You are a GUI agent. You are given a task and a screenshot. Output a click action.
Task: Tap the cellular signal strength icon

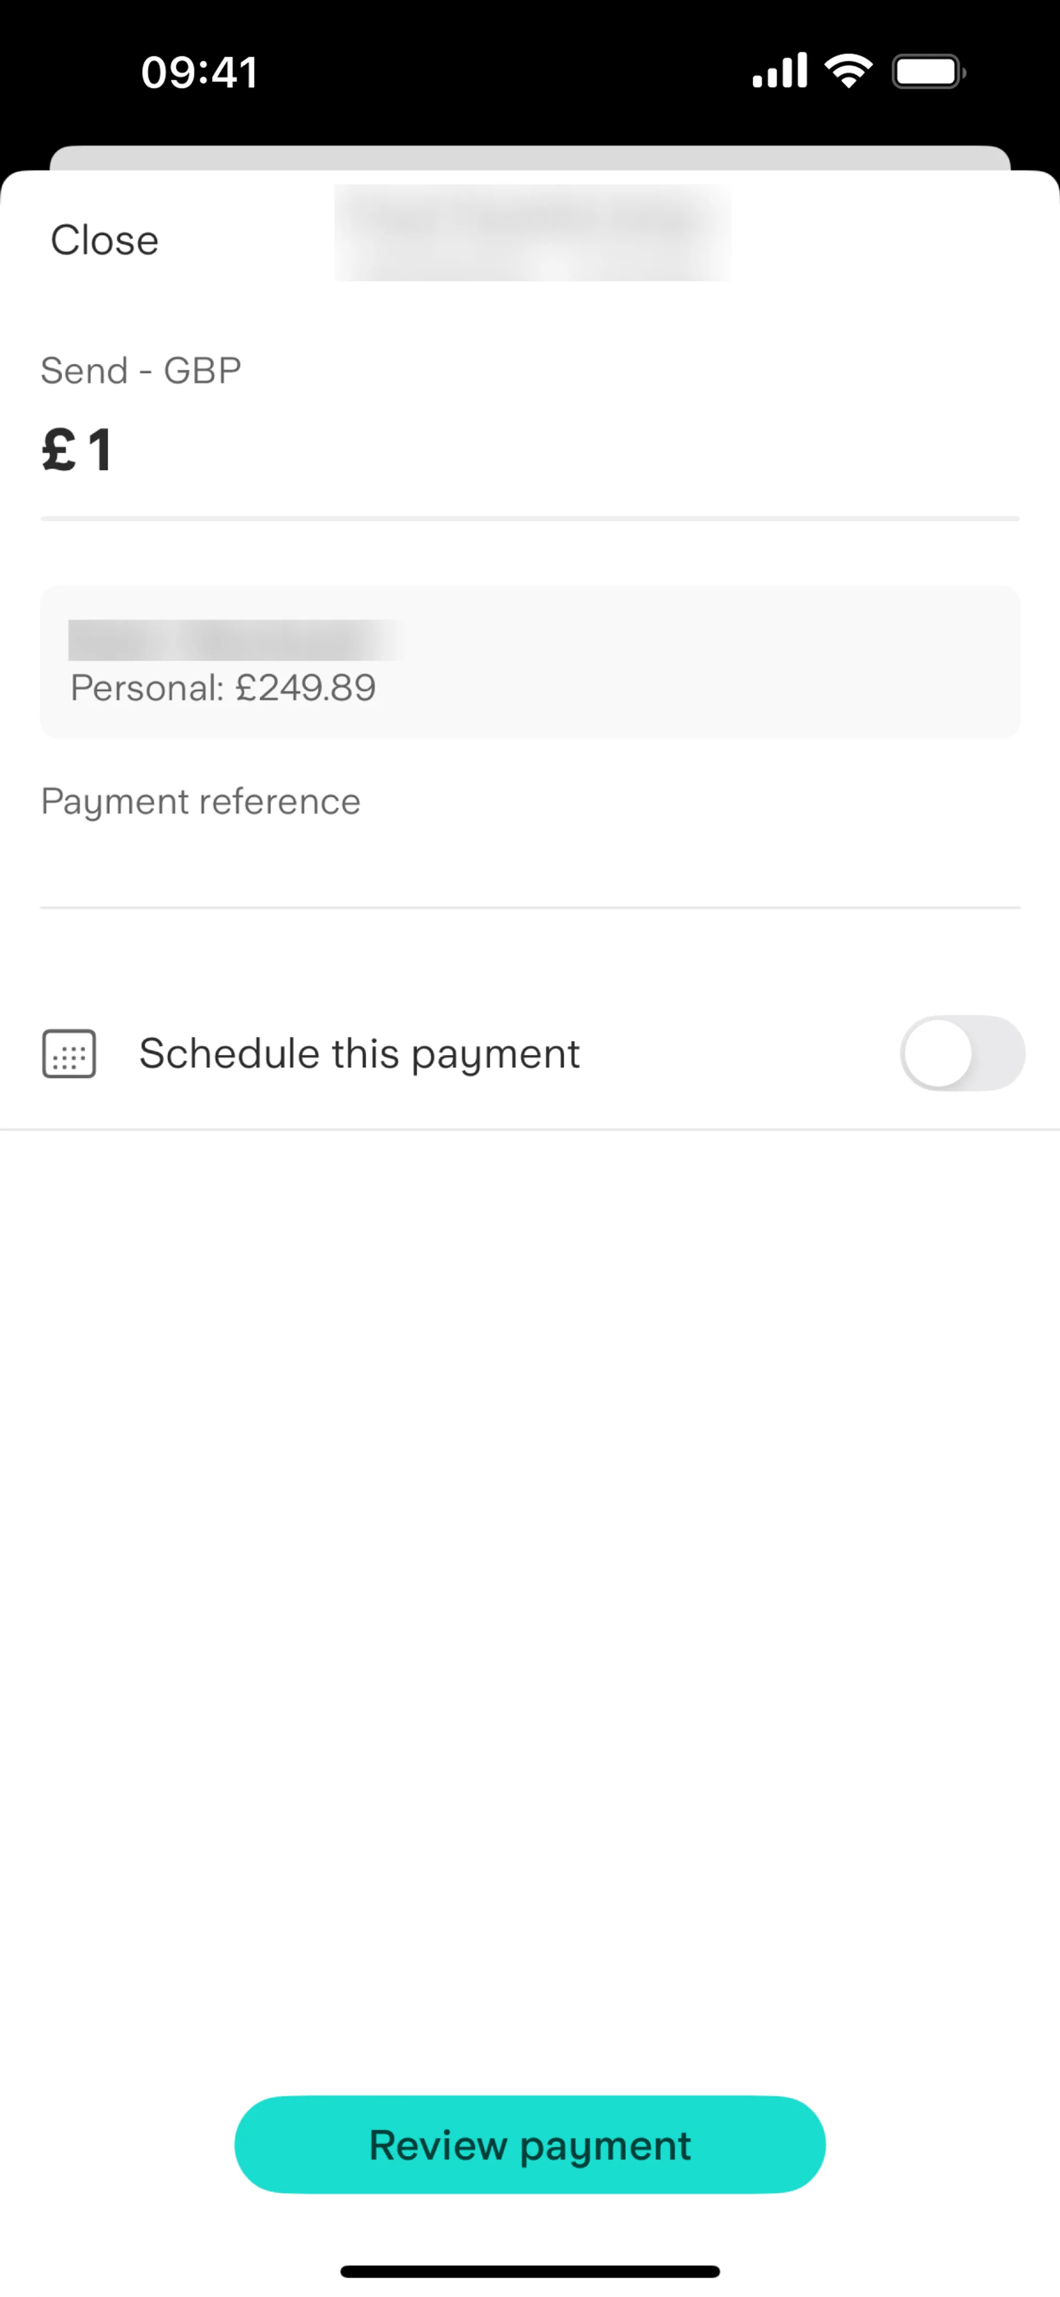tap(779, 71)
